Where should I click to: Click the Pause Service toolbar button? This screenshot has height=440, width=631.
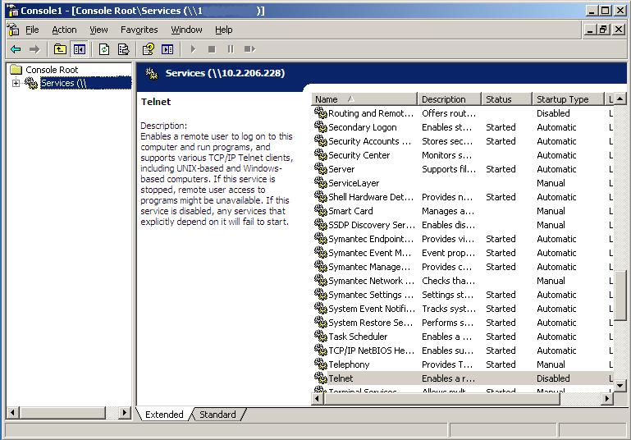(231, 49)
